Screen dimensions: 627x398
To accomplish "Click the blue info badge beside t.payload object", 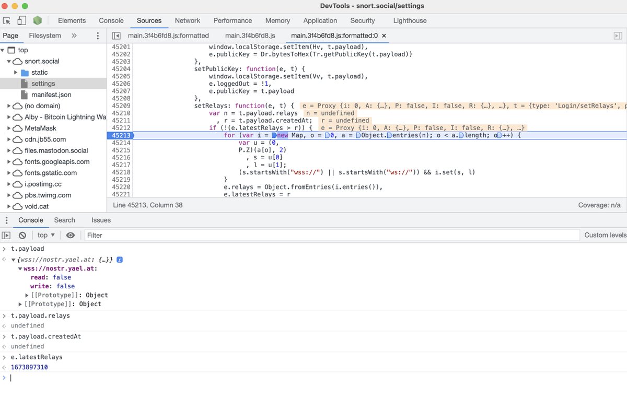I will click(x=120, y=260).
